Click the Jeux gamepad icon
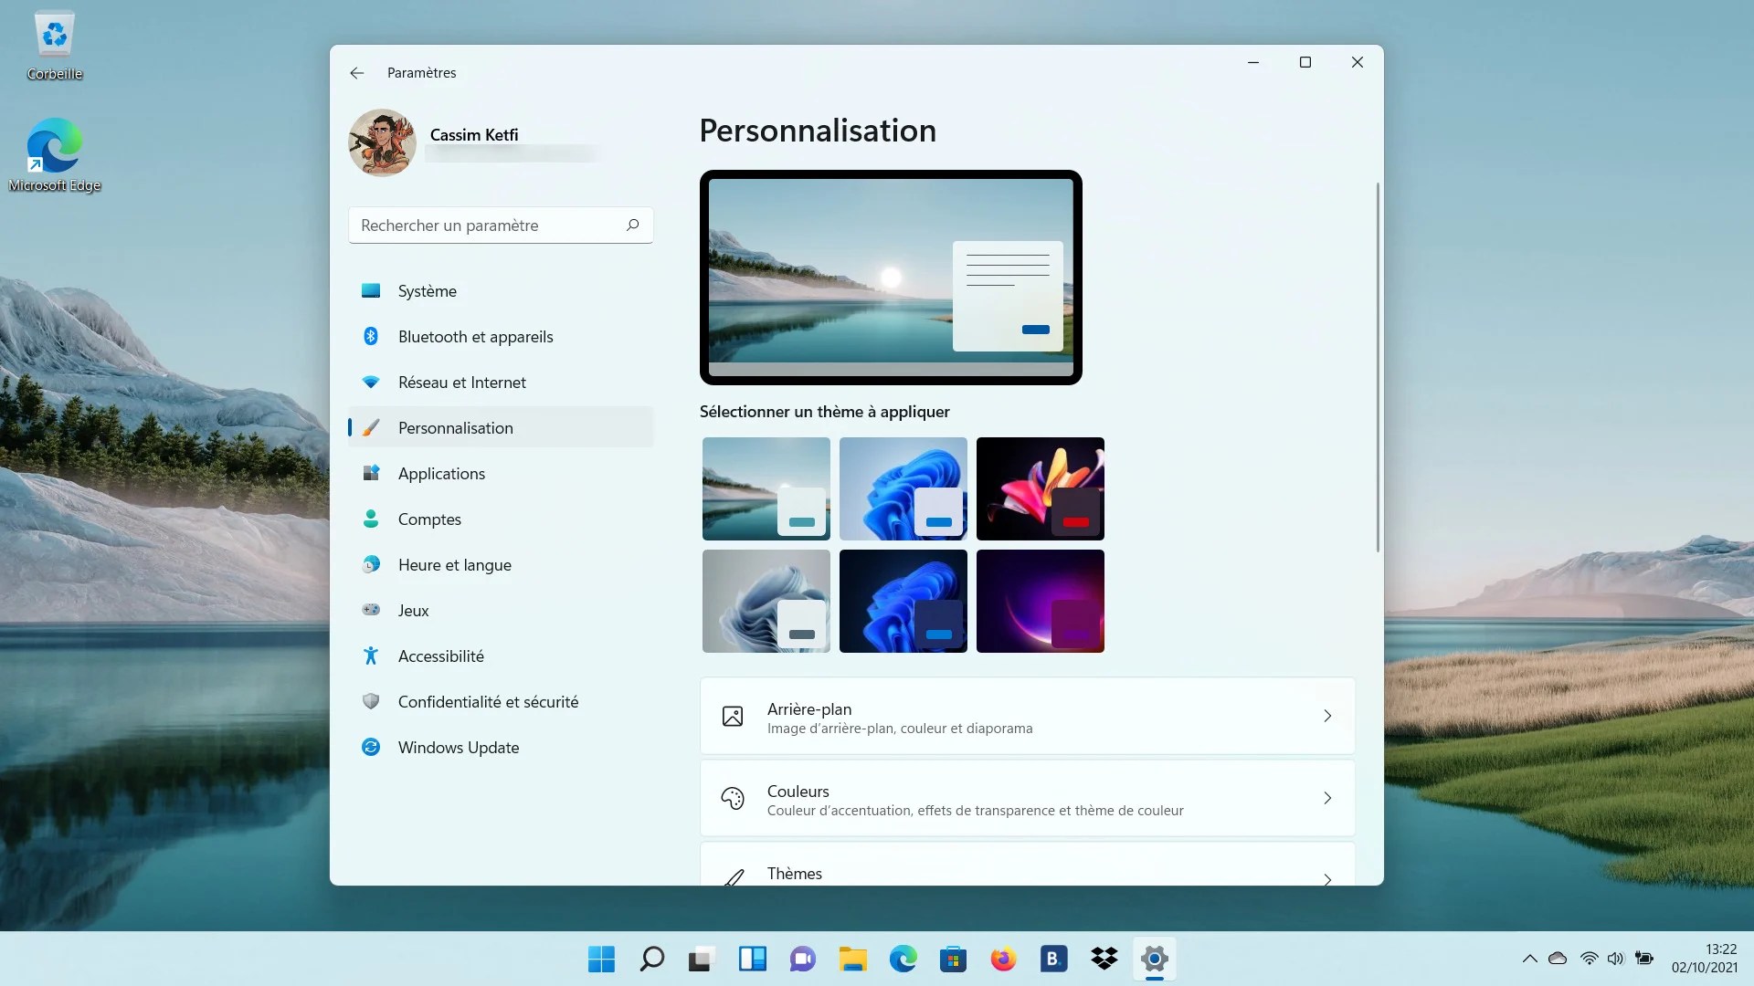Viewport: 1754px width, 986px height. point(371,610)
